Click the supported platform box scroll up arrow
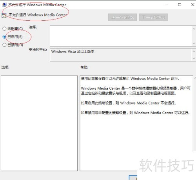Image resolution: width=196 pixels, height=180 pixels. click(x=194, y=51)
